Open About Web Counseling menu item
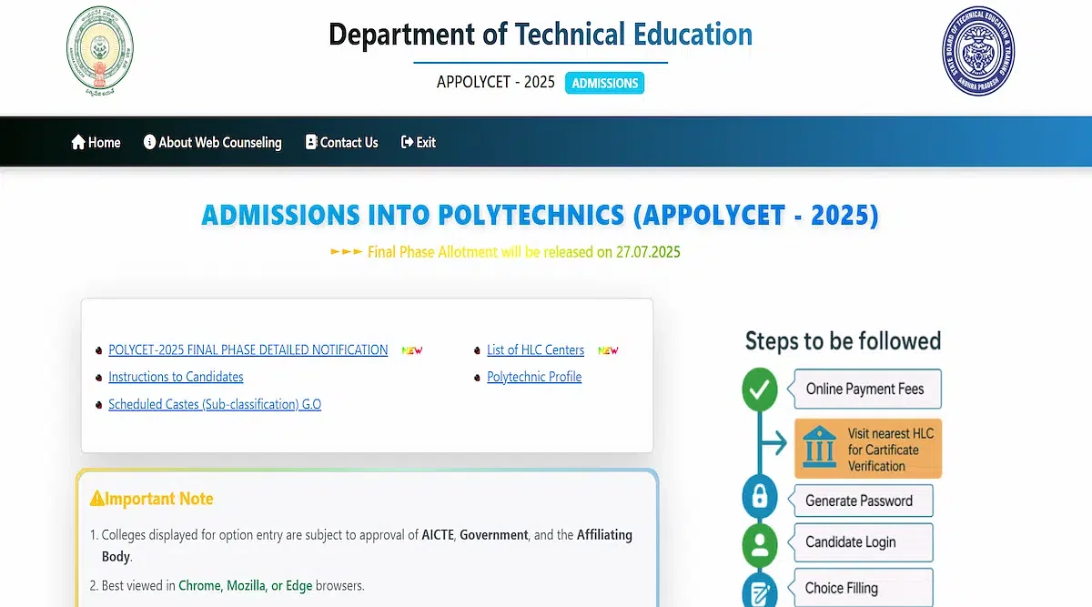The width and height of the screenshot is (1092, 607). tap(213, 142)
